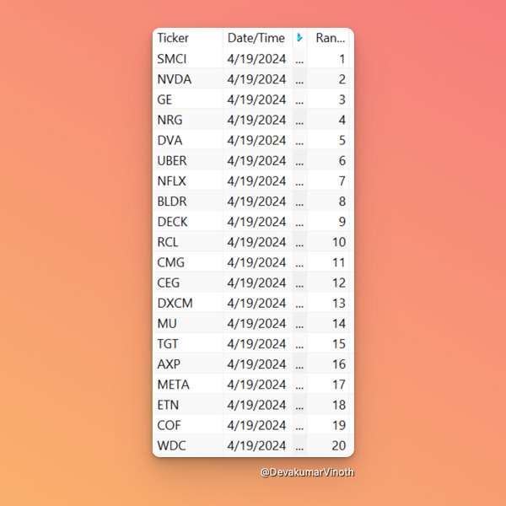Click the date cell in DECK row
Viewport: 506px width, 506px height.
click(258, 221)
